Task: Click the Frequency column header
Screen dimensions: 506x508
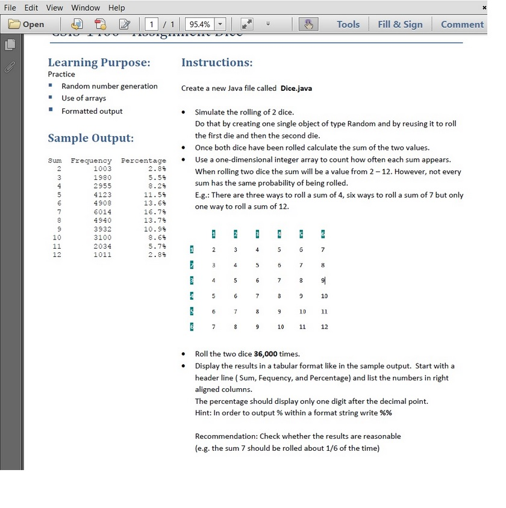Action: pos(91,161)
